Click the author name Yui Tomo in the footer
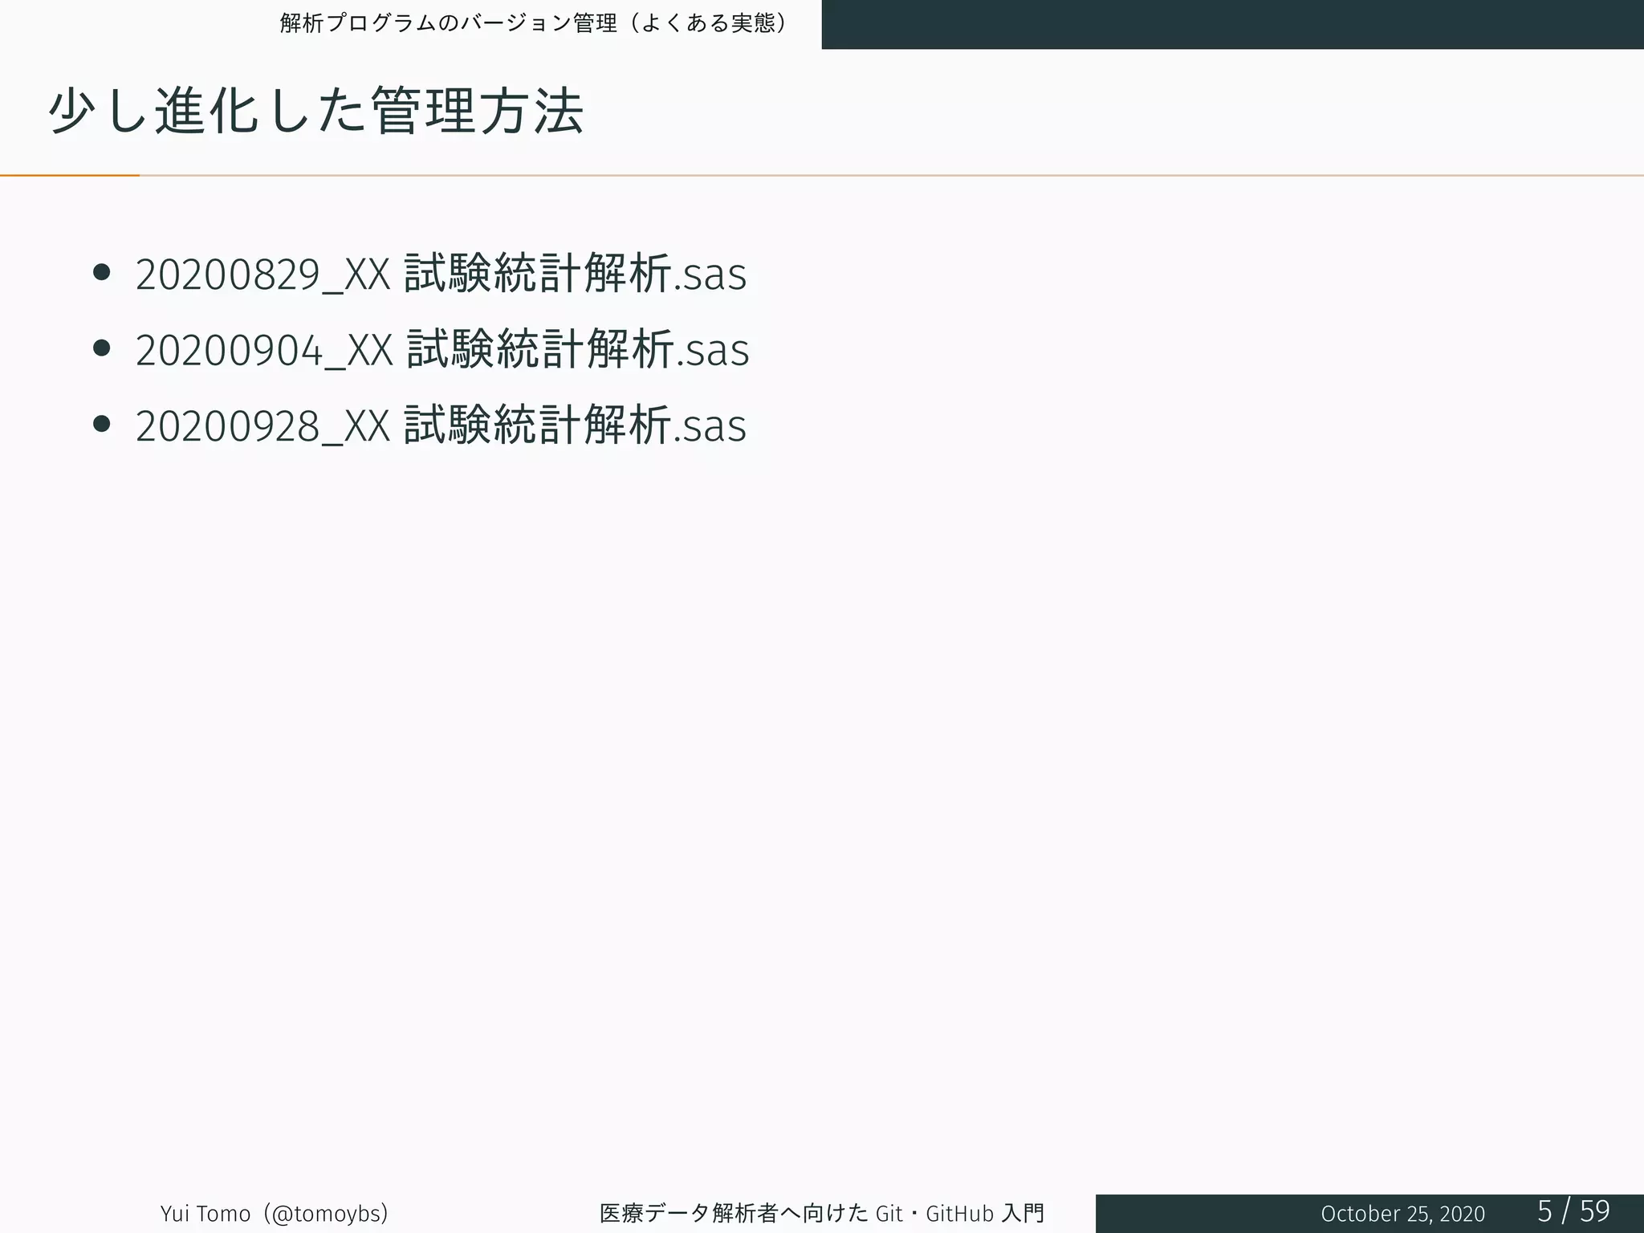Image resolution: width=1644 pixels, height=1233 pixels. 205,1213
